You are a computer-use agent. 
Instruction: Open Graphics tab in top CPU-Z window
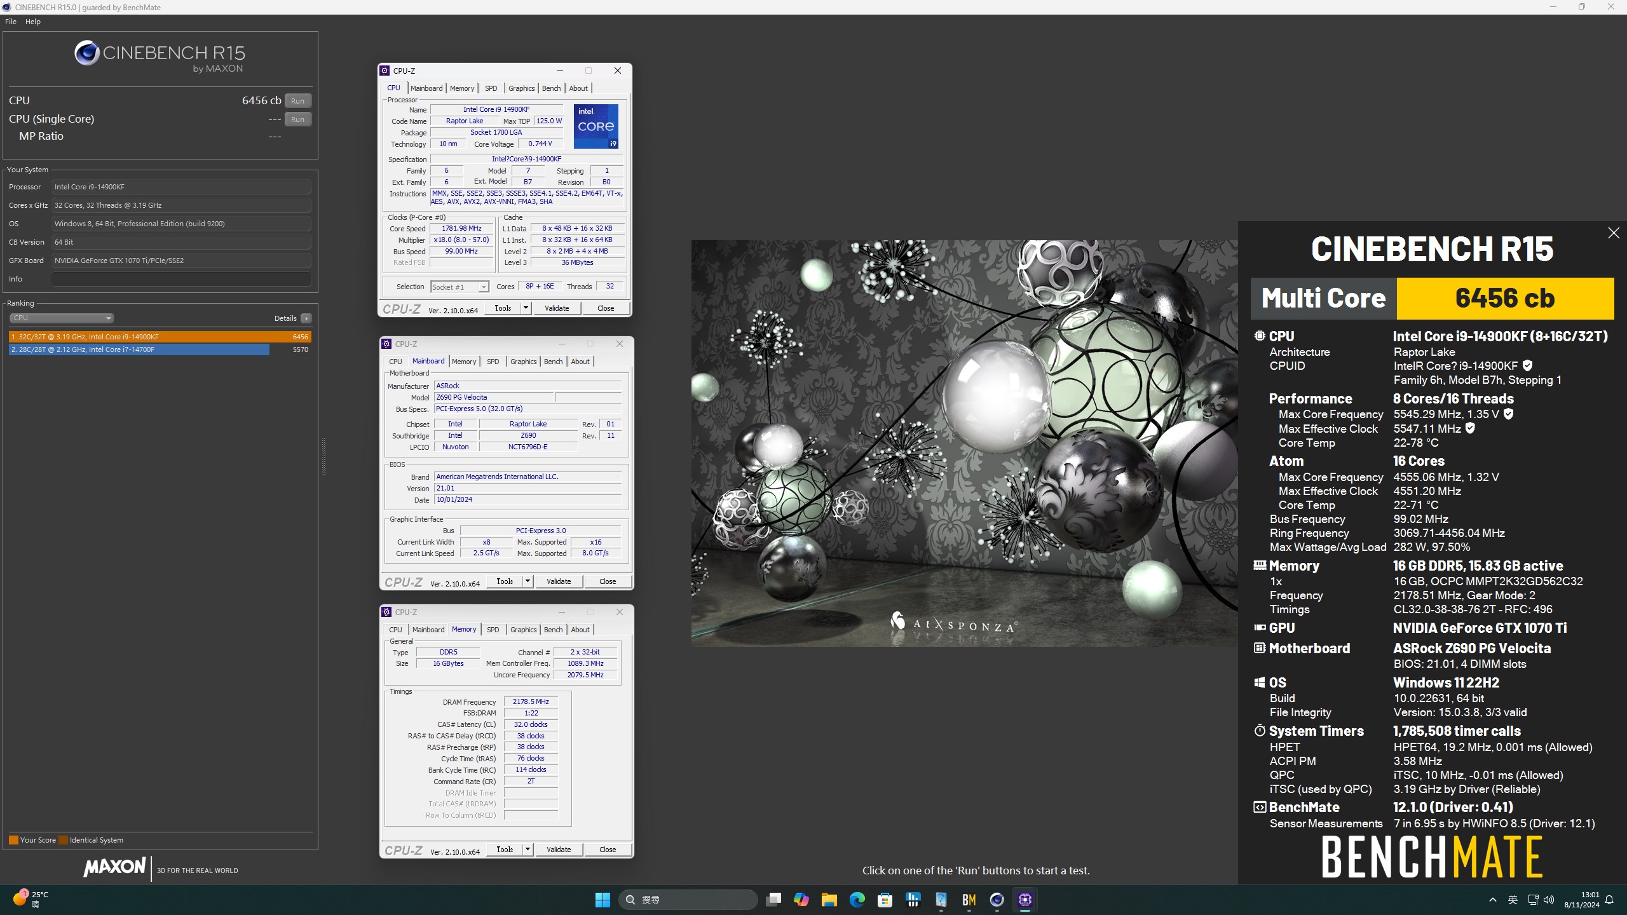(522, 88)
